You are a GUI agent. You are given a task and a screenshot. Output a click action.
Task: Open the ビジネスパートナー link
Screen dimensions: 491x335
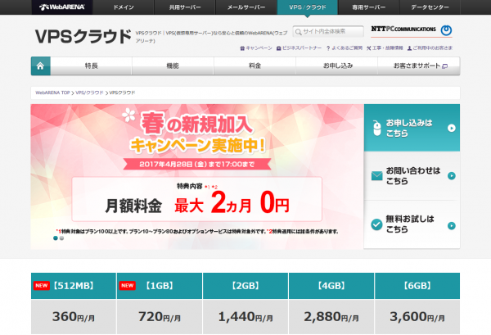tap(299, 48)
